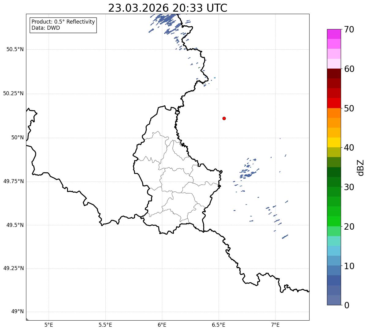The height and width of the screenshot is (331, 368).
Task: Click the 6.5°E longitude label
Action: tap(219, 325)
